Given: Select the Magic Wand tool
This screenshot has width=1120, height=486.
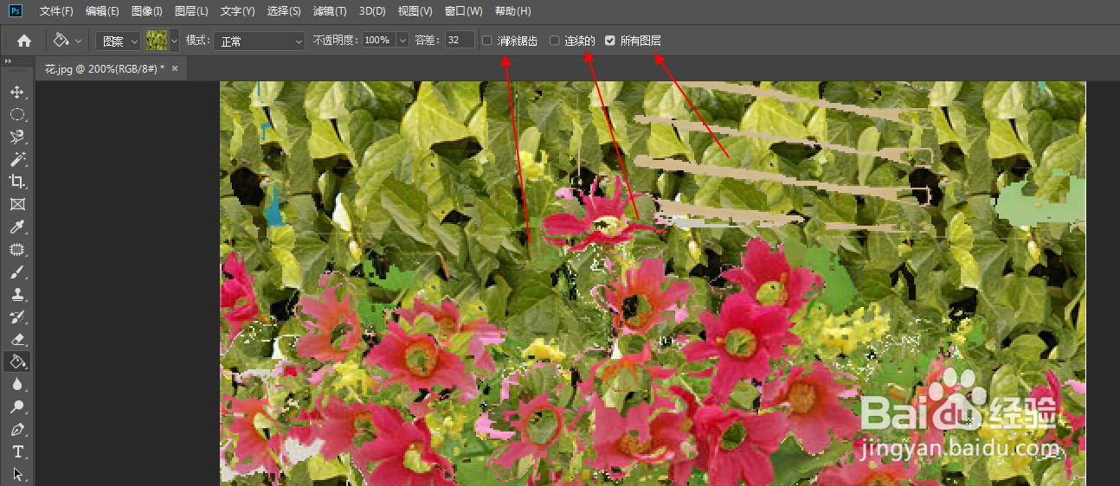Looking at the screenshot, I should [17, 159].
